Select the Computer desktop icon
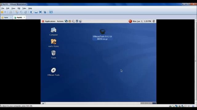The width and height of the screenshot is (197, 110). [x=54, y=31]
